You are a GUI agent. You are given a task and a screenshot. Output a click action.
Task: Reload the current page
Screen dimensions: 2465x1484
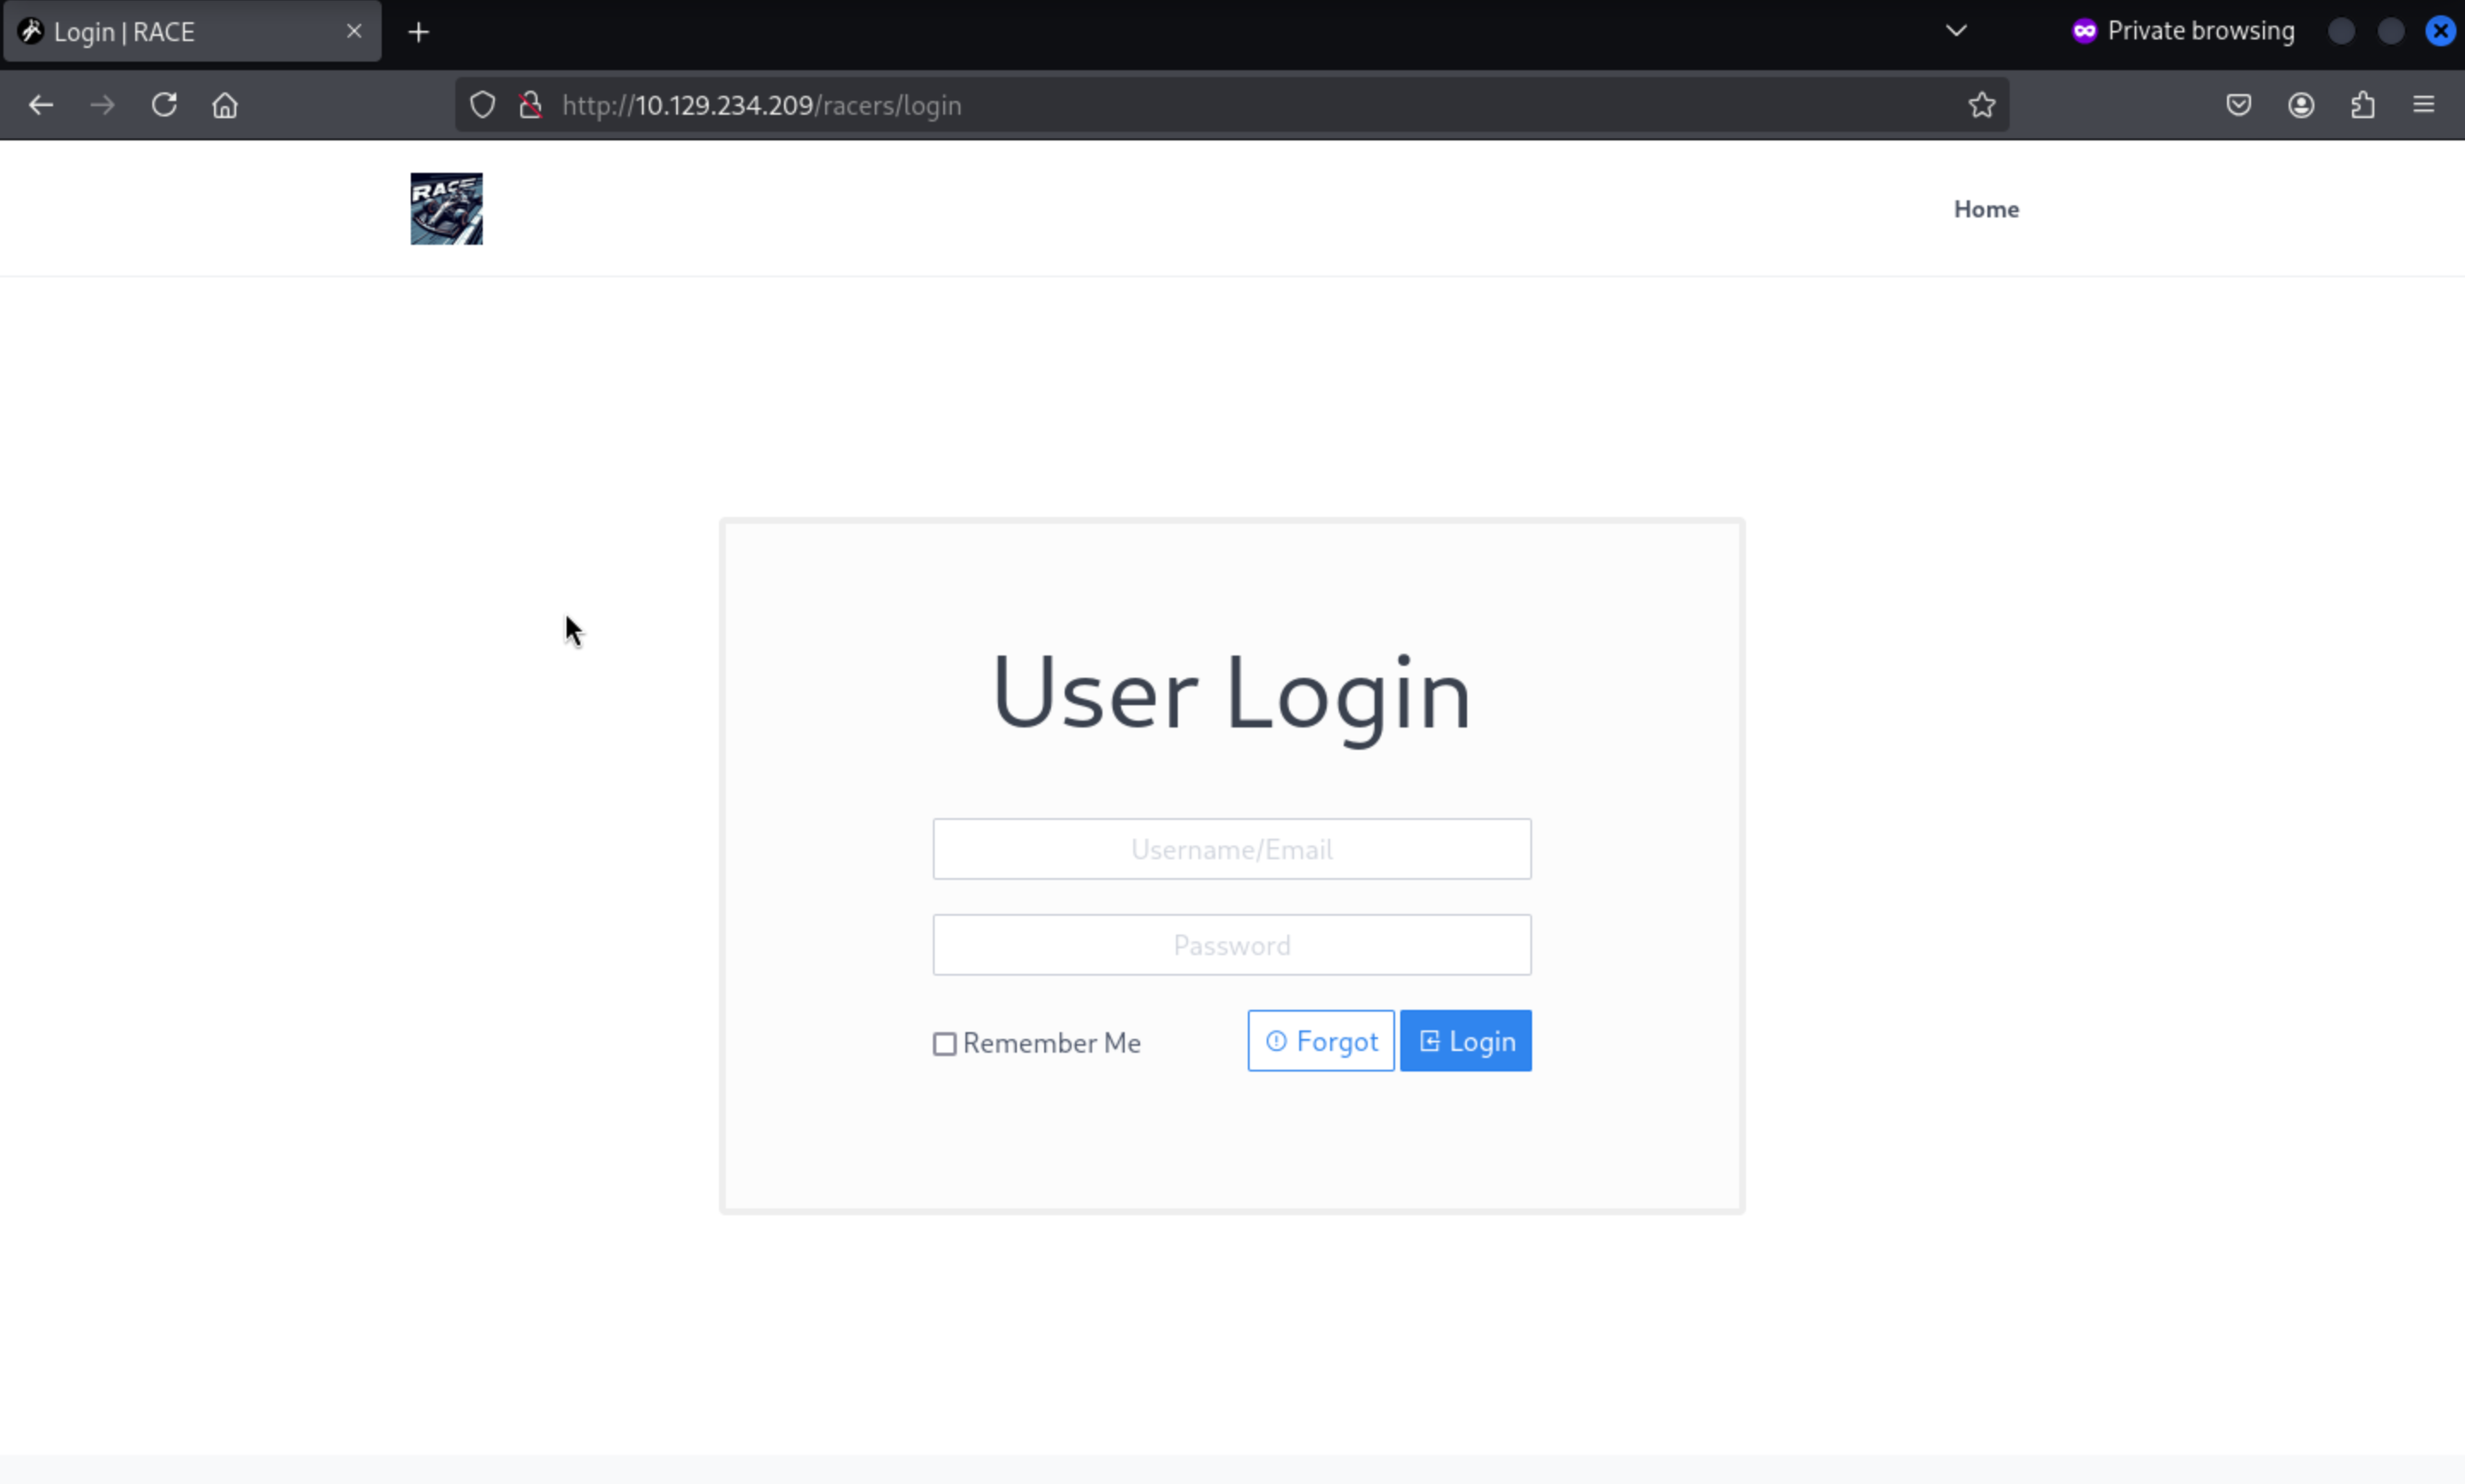pyautogui.click(x=164, y=105)
